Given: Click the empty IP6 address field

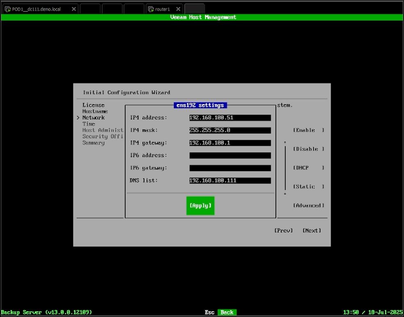Looking at the screenshot, I should [230, 156].
